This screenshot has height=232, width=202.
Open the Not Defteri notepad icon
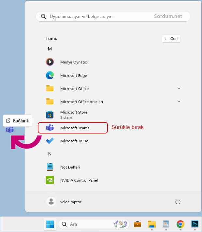tap(50, 167)
